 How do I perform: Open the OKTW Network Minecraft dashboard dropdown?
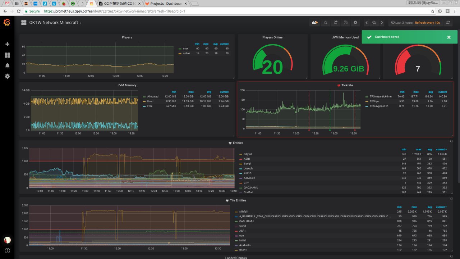click(55, 23)
